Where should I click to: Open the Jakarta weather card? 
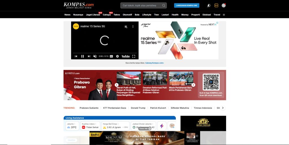click(x=72, y=126)
